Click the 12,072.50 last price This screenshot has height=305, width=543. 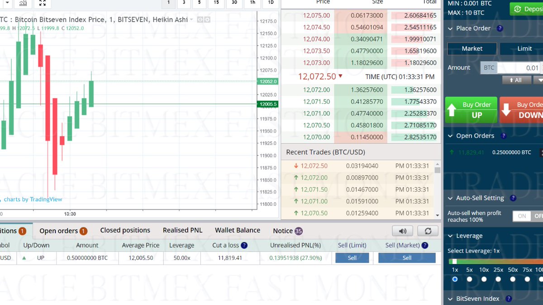point(317,76)
